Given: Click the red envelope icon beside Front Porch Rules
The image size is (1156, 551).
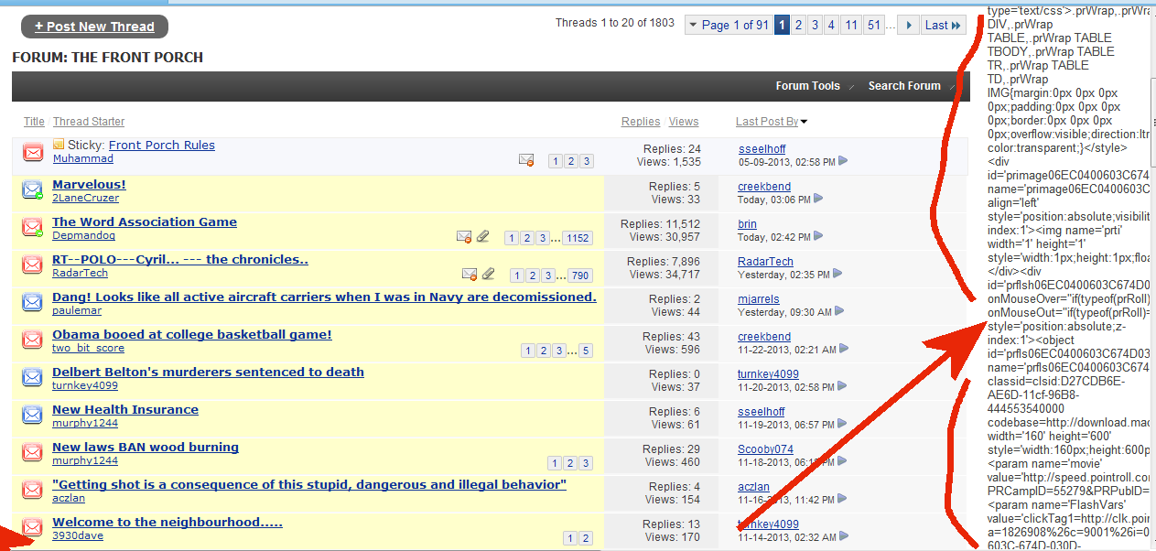Looking at the screenshot, I should 33,153.
